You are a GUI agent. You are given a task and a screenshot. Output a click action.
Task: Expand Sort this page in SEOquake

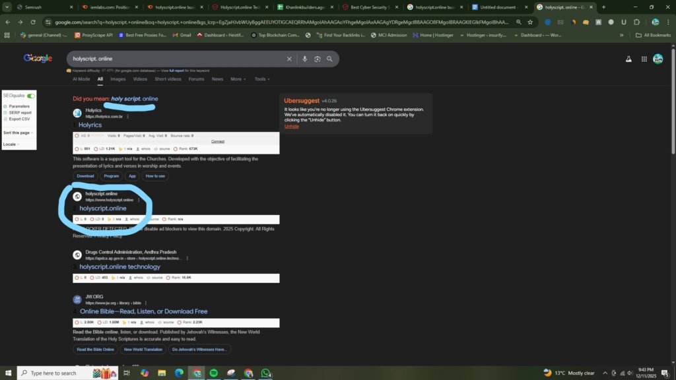[x=18, y=133]
